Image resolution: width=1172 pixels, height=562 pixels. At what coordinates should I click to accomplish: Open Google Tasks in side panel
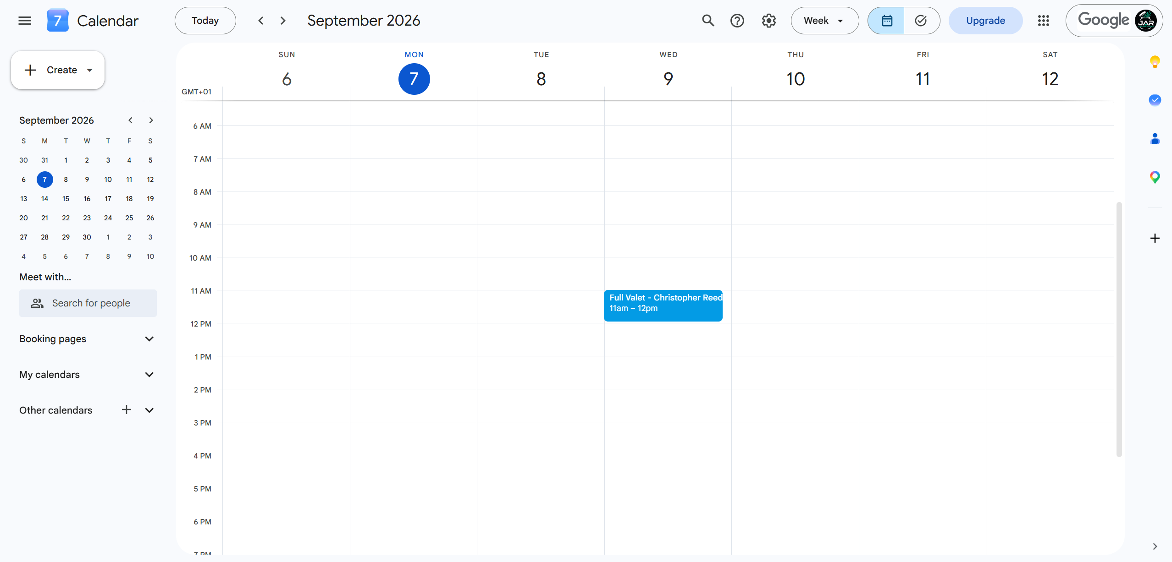(1155, 100)
